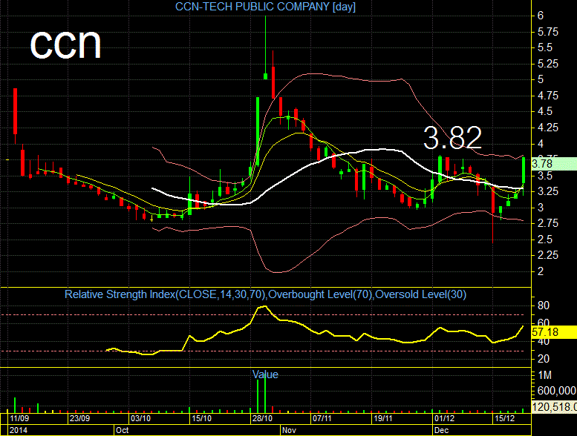Click the tall green candle topping at 6
The width and height of the screenshot is (577, 436).
click(265, 47)
